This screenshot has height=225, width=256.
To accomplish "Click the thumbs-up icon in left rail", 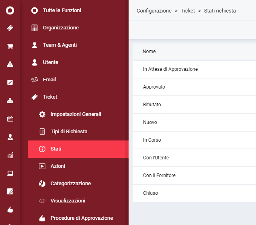I will pos(10,209).
